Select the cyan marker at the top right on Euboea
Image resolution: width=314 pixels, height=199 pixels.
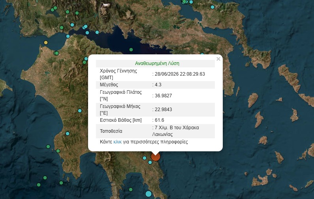tap(212, 7)
